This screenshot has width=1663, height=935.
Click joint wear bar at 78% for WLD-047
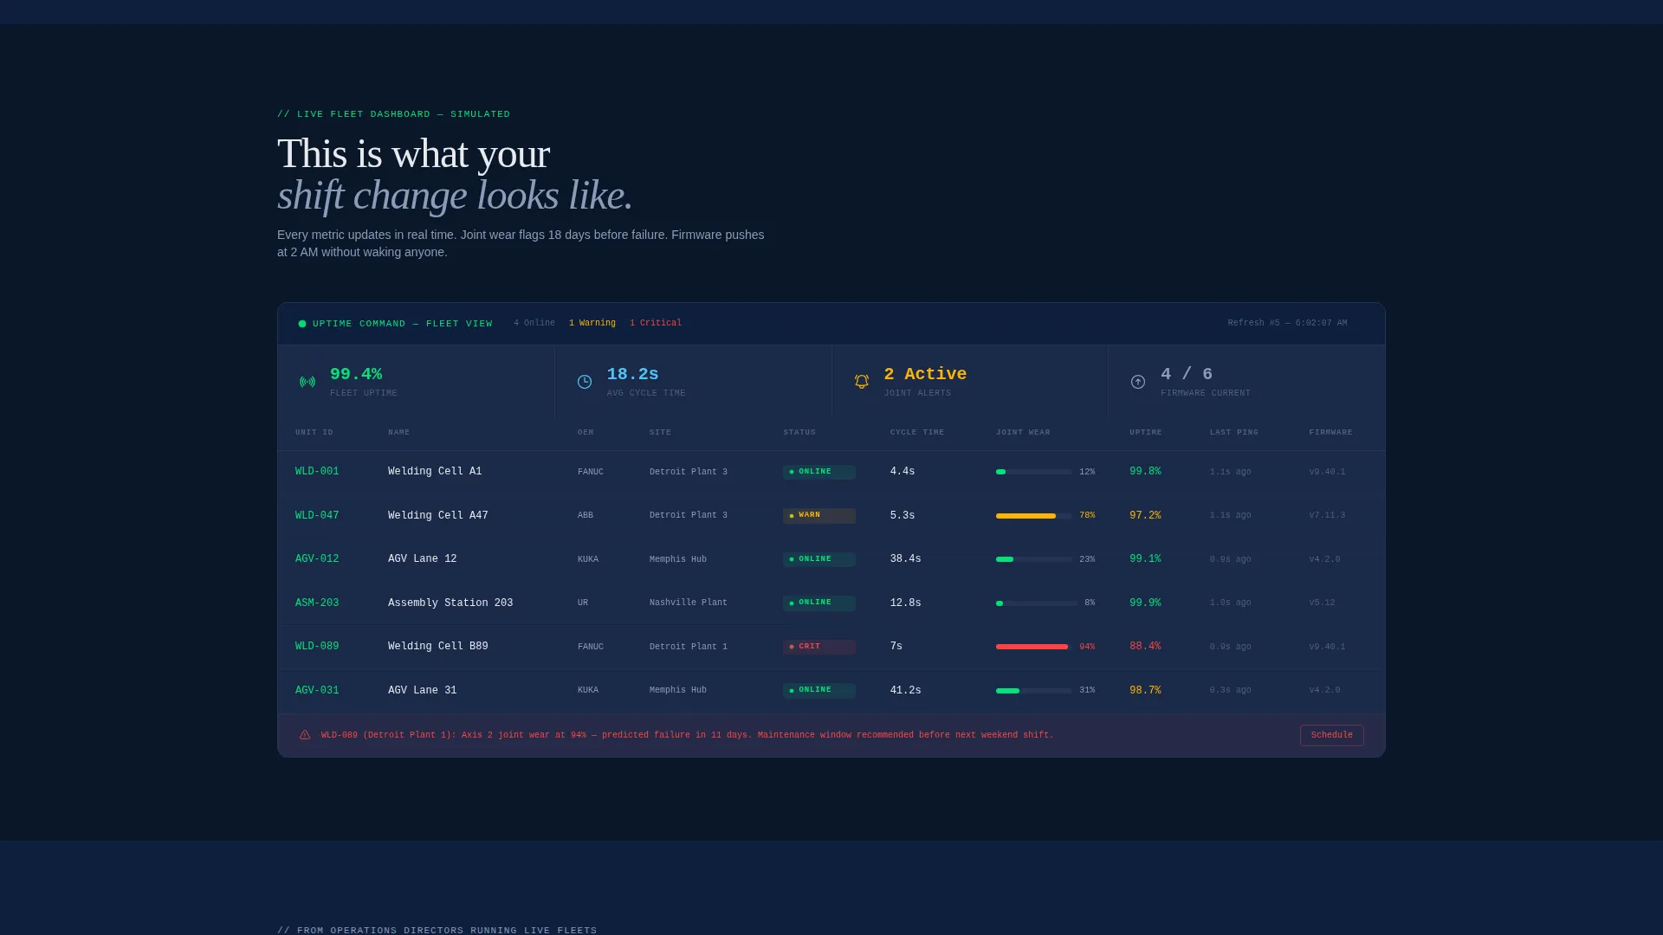(1033, 515)
